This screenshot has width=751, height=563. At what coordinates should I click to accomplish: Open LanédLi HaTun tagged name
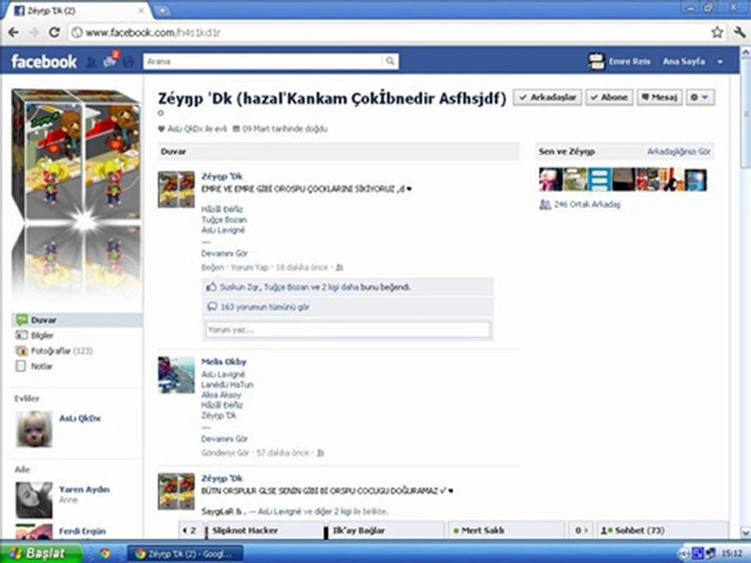click(x=227, y=385)
